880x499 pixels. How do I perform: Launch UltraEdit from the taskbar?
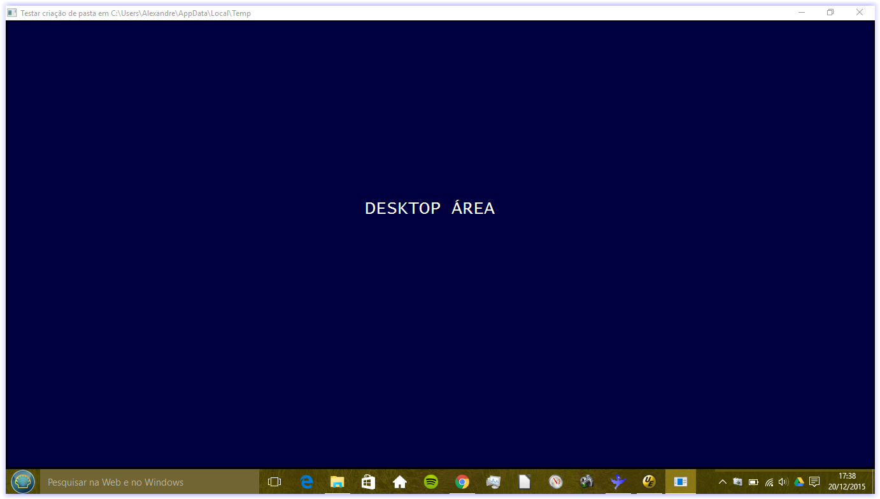pyautogui.click(x=649, y=482)
